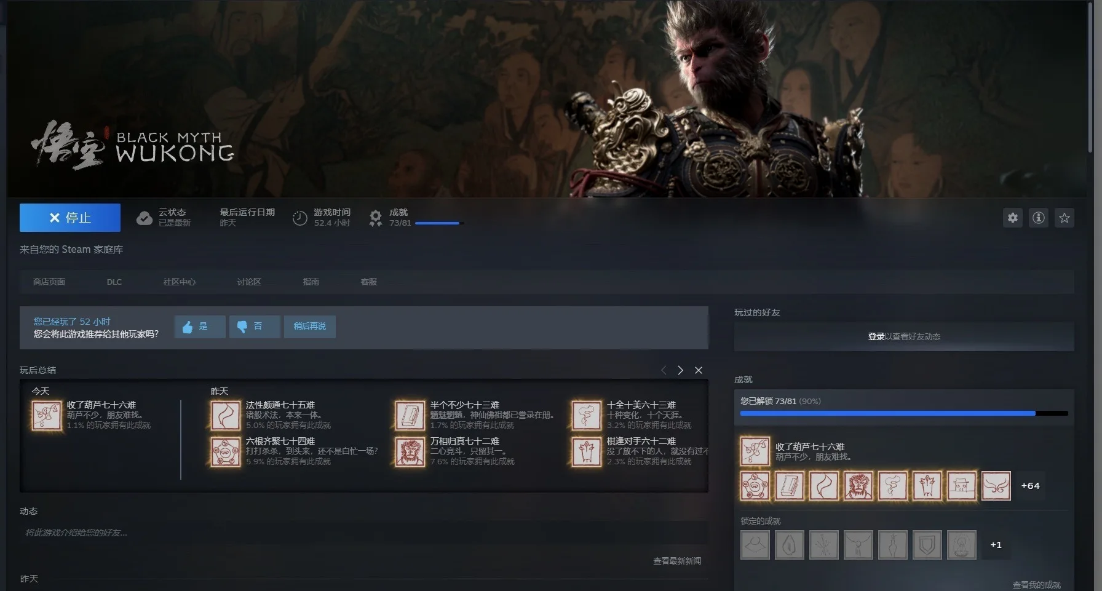This screenshot has height=591, width=1102.
Task: Click first unlocked achievement thumbnail with six circles
Action: click(755, 486)
